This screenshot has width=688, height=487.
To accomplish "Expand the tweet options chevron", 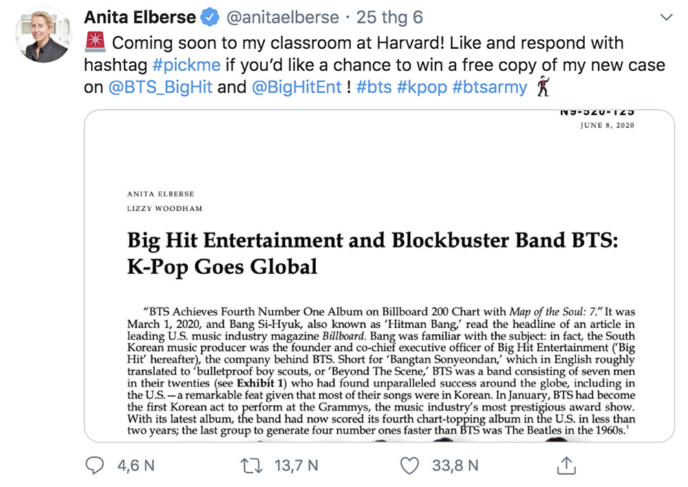I will click(665, 17).
